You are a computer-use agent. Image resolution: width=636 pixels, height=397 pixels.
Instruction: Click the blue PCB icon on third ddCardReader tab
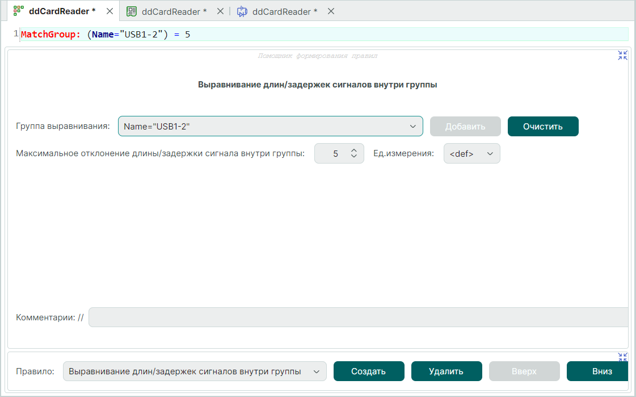coord(242,11)
